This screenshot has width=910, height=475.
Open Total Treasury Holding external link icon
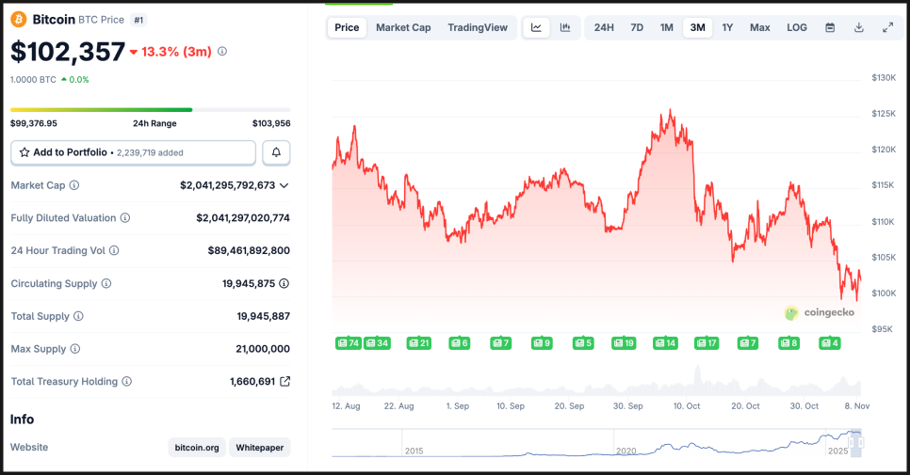284,382
